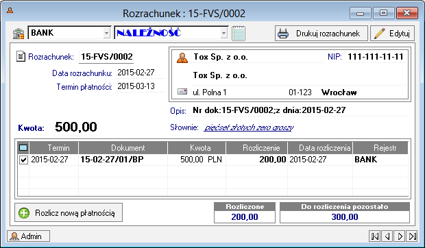
Task: Click the Opis description text
Action: coord(269,110)
